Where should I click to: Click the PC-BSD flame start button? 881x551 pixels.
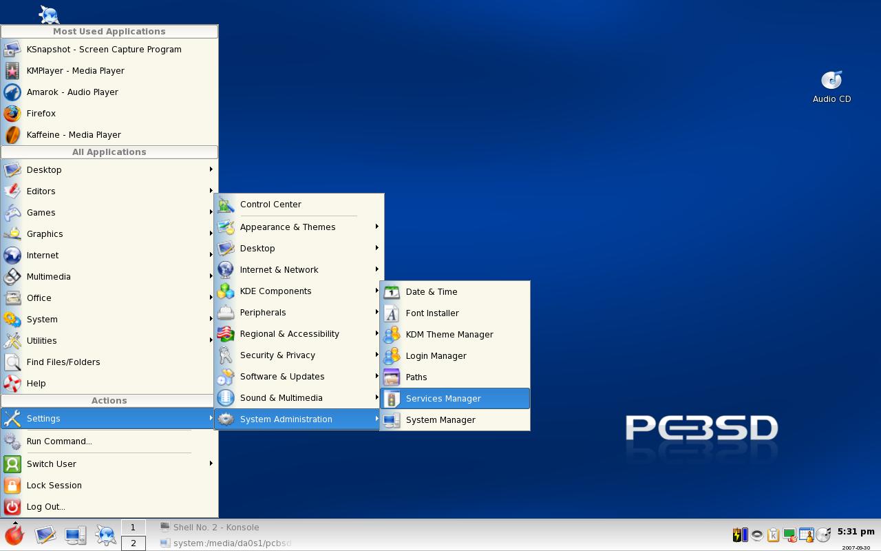tap(14, 534)
